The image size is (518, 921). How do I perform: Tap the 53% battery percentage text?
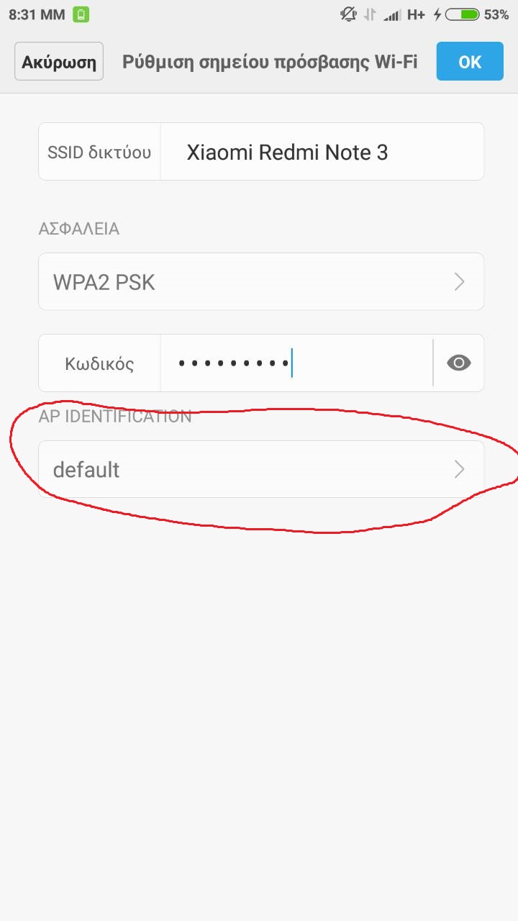(496, 14)
